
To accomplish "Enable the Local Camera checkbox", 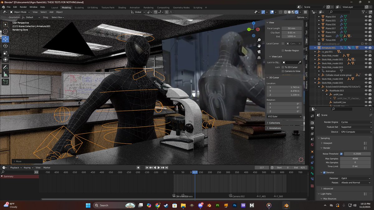I will tap(283, 44).
